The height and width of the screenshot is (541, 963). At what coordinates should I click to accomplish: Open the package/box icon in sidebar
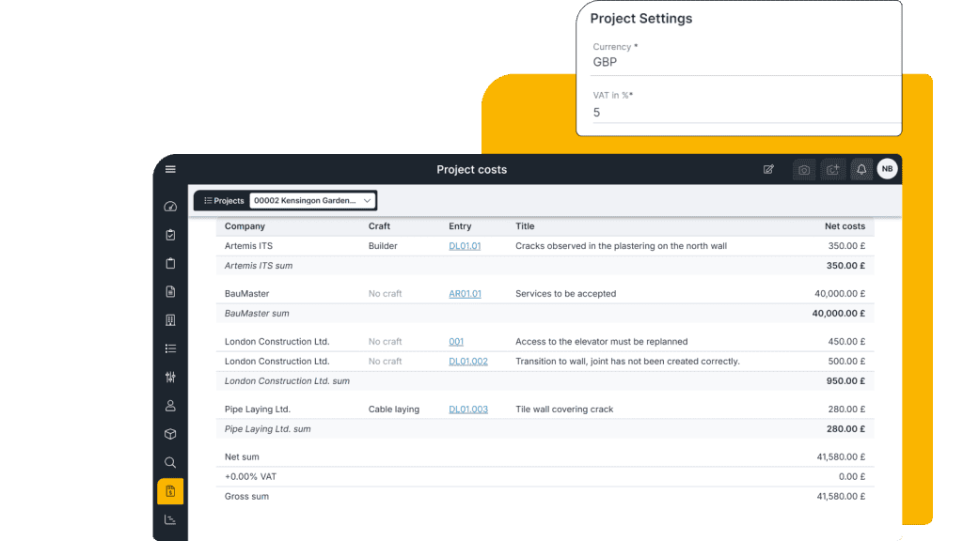pos(170,434)
